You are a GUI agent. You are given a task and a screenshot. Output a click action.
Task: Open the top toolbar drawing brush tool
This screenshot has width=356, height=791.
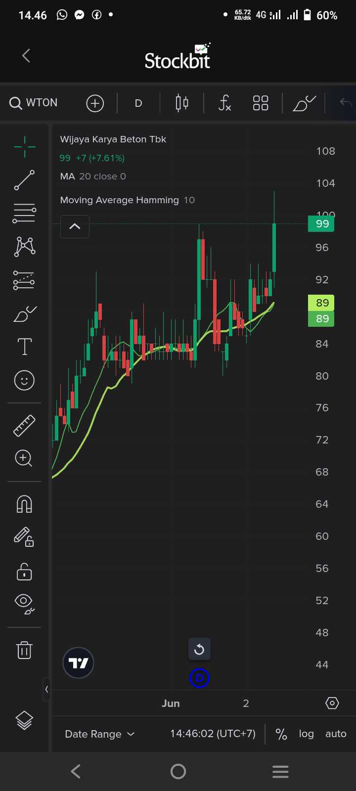[304, 103]
